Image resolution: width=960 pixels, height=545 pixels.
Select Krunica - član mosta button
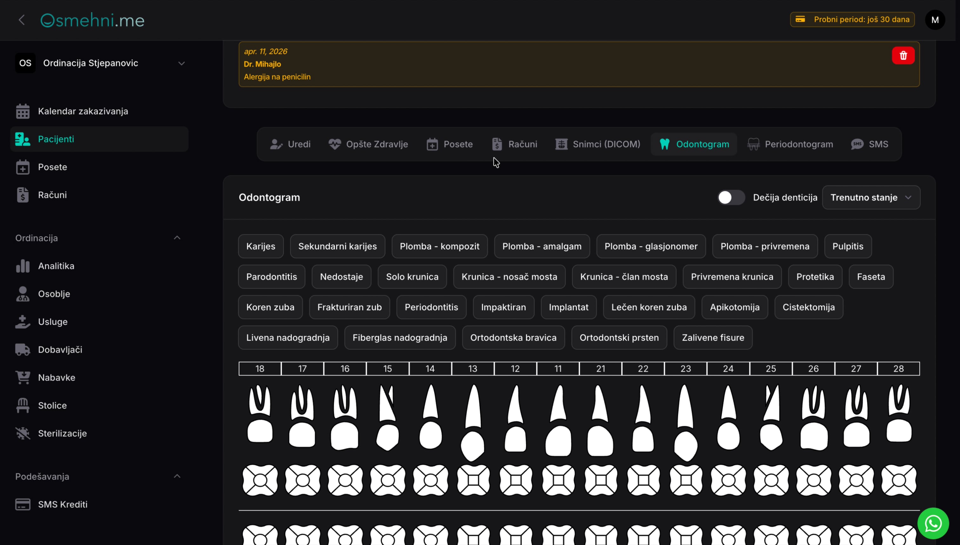pyautogui.click(x=624, y=277)
